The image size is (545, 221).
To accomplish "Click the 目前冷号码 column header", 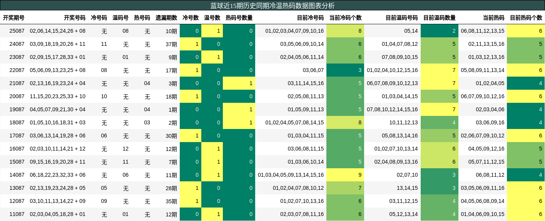I will click(x=310, y=18).
